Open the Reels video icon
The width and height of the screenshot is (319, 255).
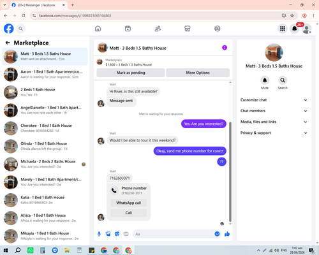(128, 29)
